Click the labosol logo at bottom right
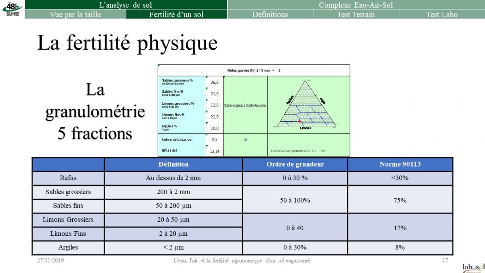 [473, 268]
